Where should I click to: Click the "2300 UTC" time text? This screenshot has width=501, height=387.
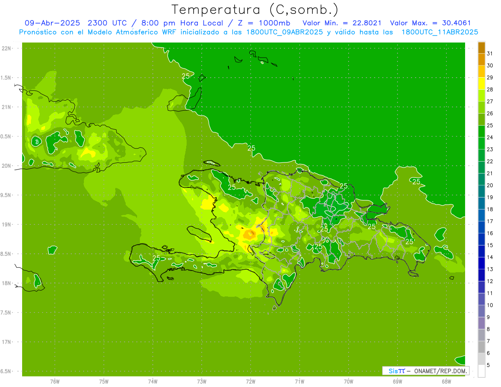pos(107,23)
